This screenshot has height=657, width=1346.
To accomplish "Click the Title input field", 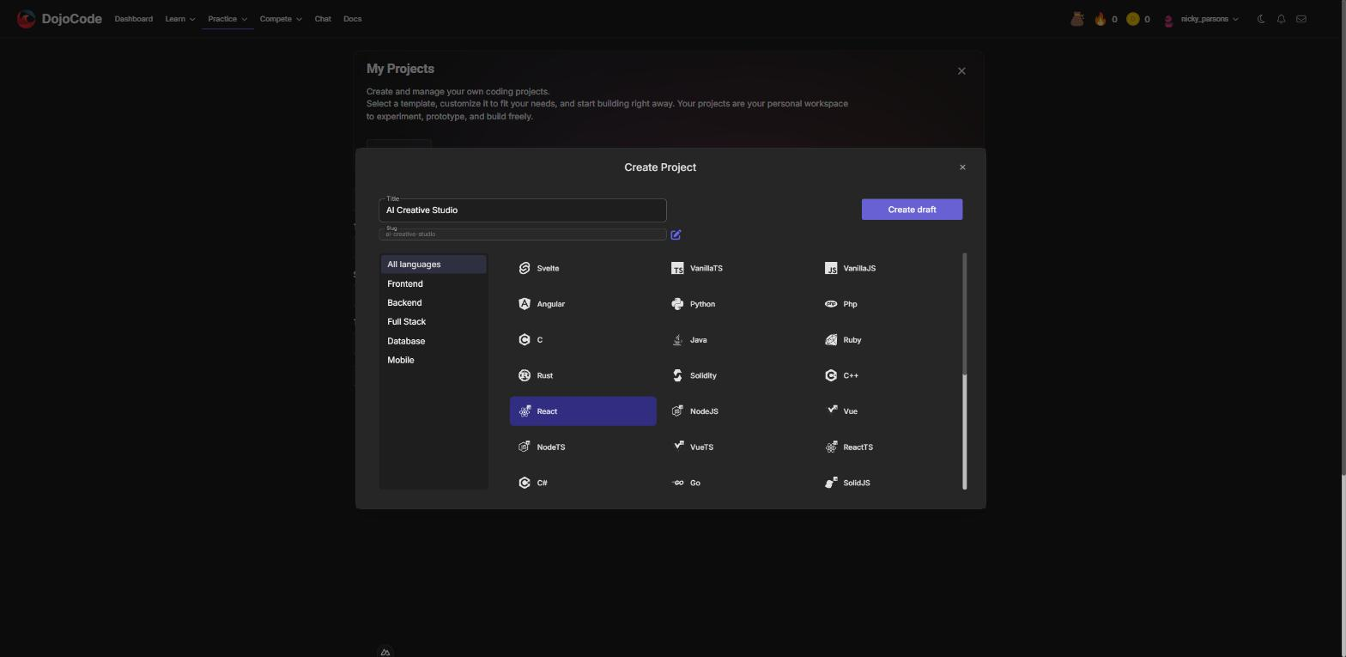I will tap(523, 210).
